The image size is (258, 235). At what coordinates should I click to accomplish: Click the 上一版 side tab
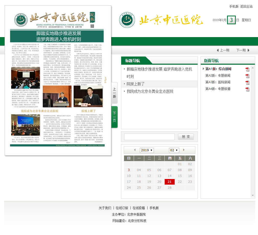pyautogui.click(x=115, y=93)
